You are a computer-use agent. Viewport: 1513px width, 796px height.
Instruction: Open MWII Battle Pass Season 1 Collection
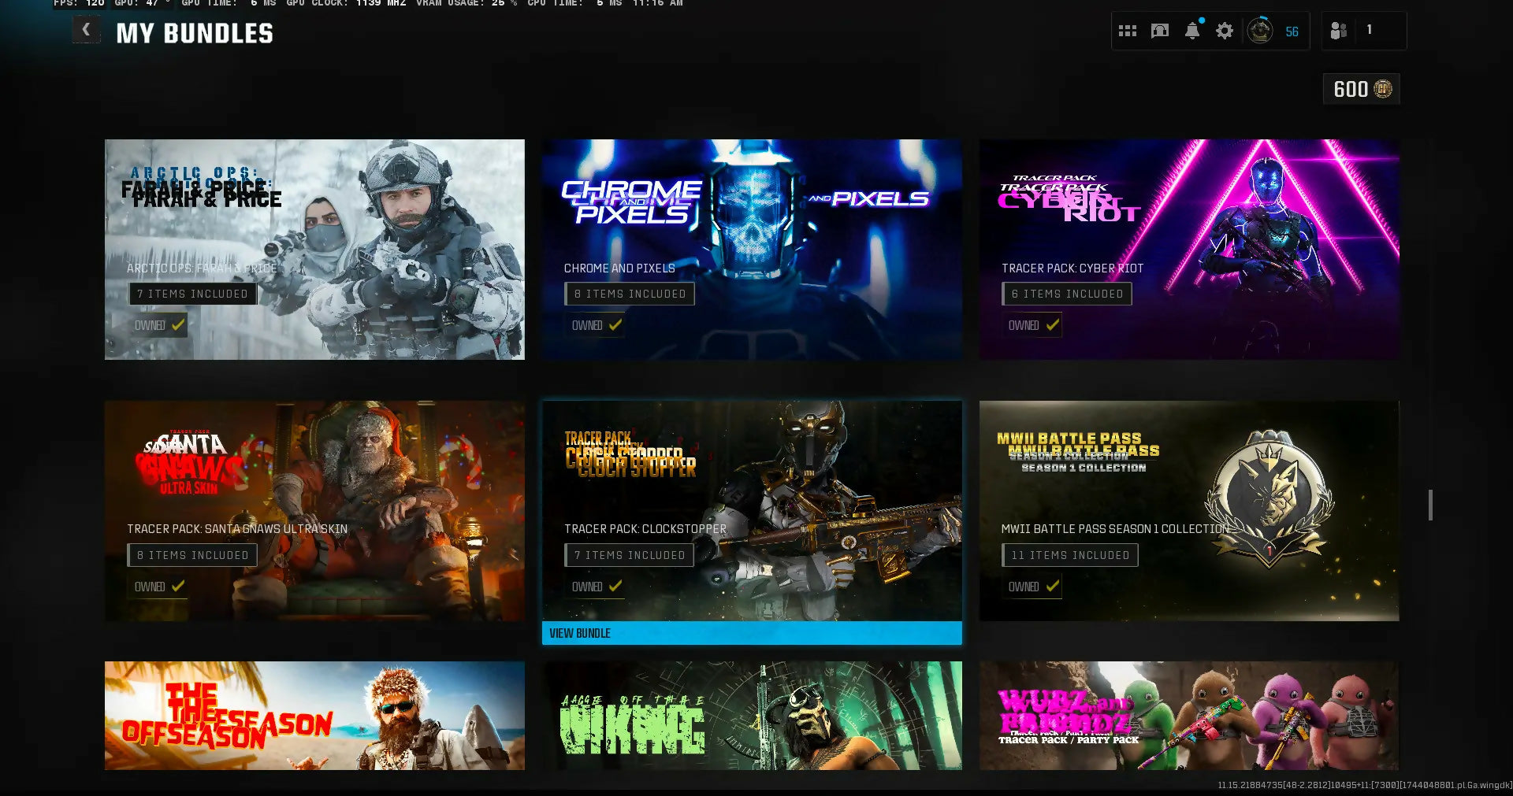pos(1189,511)
